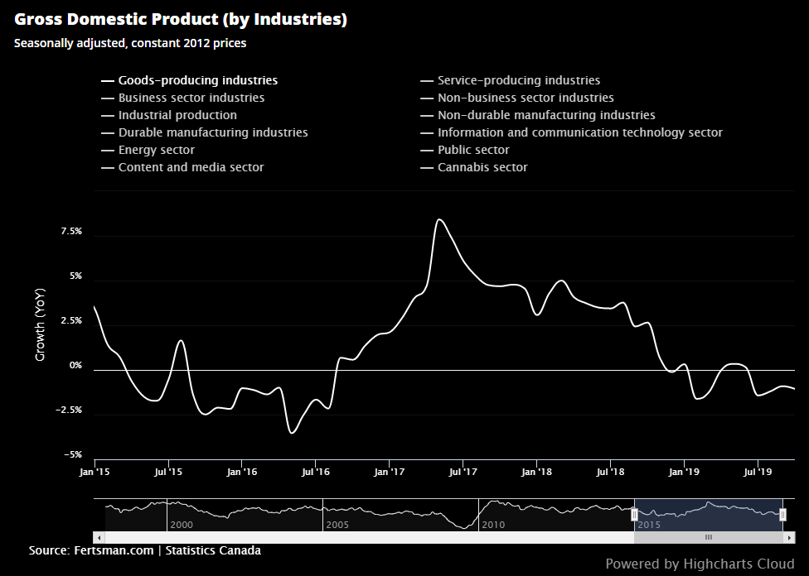Click the −5% y-axis label
This screenshot has height=576, width=809.
(x=73, y=455)
